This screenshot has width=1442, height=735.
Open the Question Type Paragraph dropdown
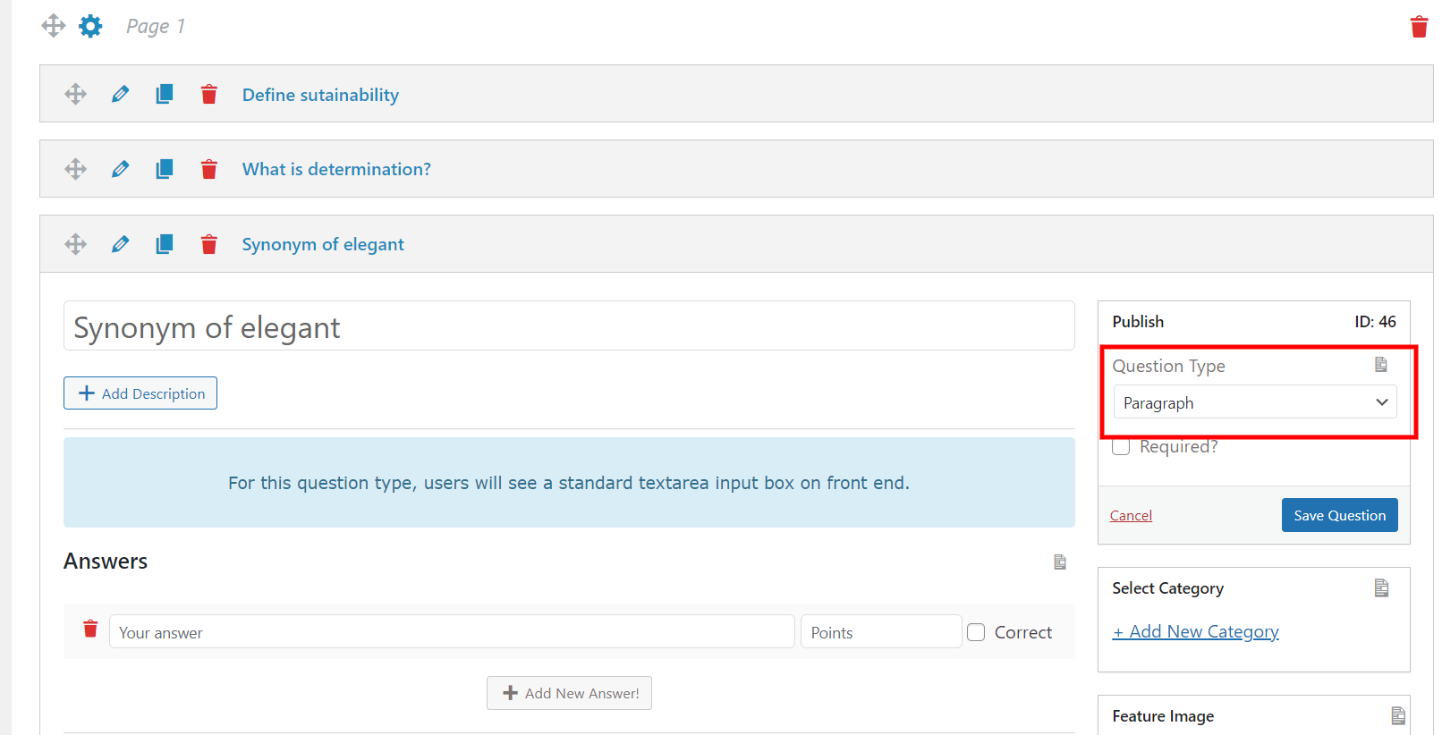(1255, 402)
